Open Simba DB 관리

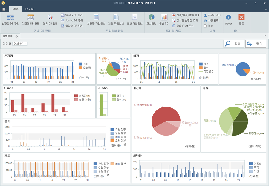click(72, 15)
